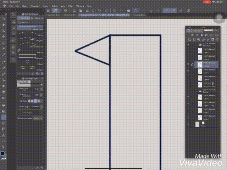Click the layer mask icon in Layer panel

[x=212, y=39]
